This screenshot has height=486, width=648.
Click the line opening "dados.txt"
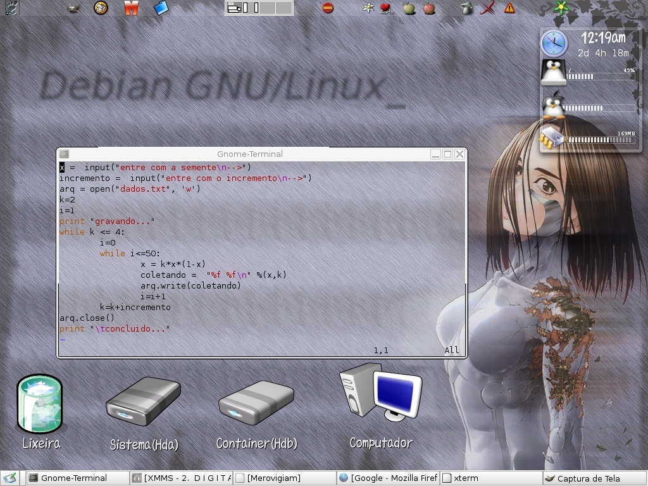coord(130,189)
